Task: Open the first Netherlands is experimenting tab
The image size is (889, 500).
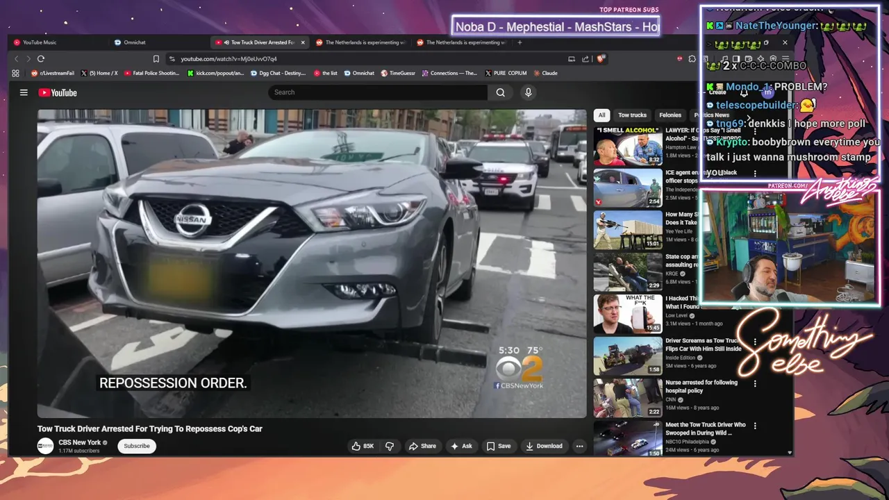Action: 361,42
